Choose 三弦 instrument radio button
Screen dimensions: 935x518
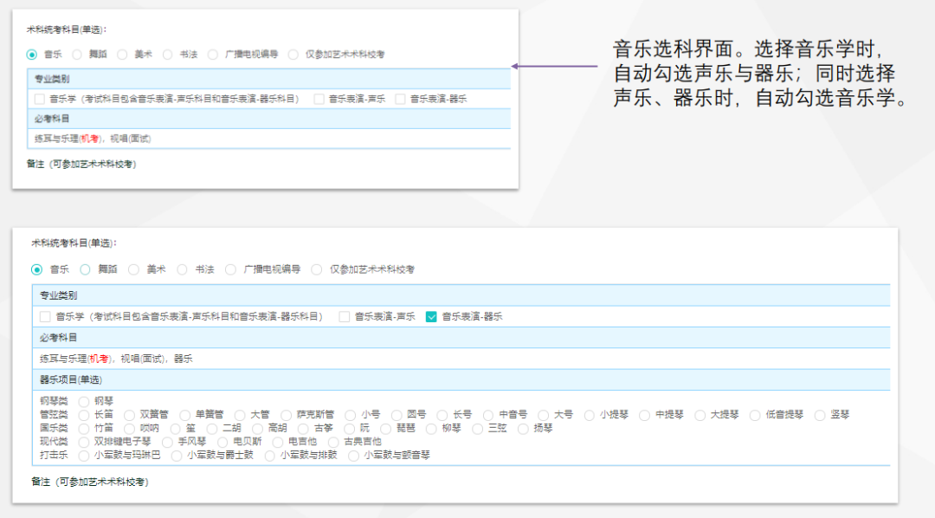point(477,429)
